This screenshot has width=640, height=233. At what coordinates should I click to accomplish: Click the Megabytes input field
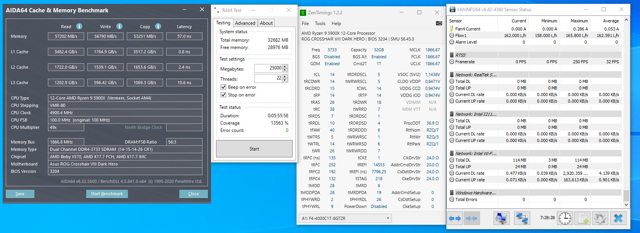tap(268, 68)
